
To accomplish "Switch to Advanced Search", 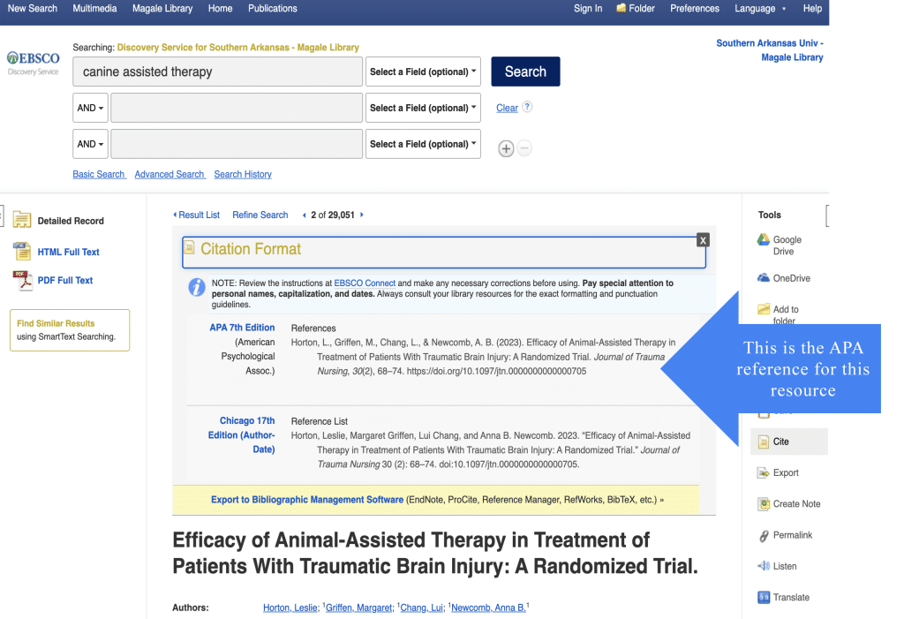I will [169, 174].
